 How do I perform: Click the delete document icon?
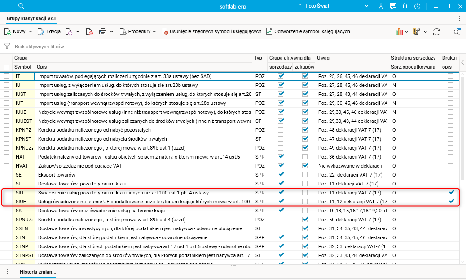(89, 32)
